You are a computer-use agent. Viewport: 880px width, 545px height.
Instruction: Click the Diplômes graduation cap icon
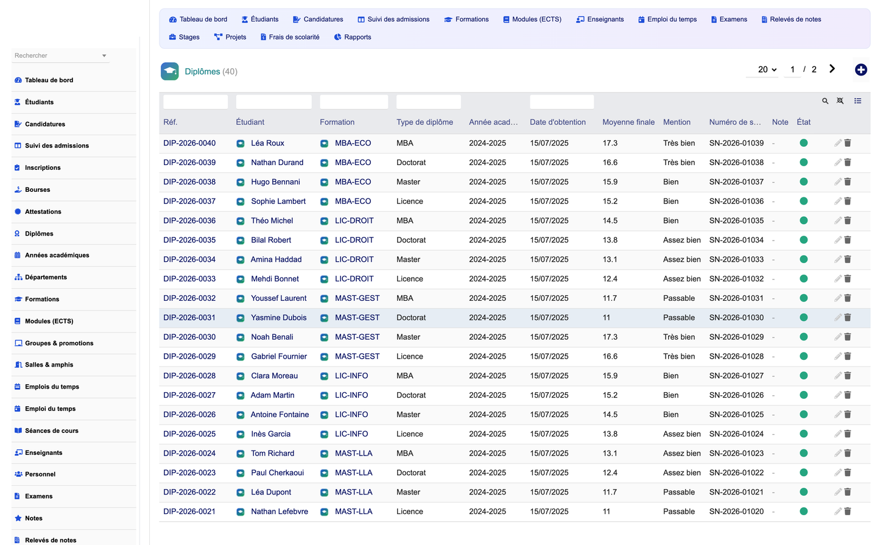(170, 71)
